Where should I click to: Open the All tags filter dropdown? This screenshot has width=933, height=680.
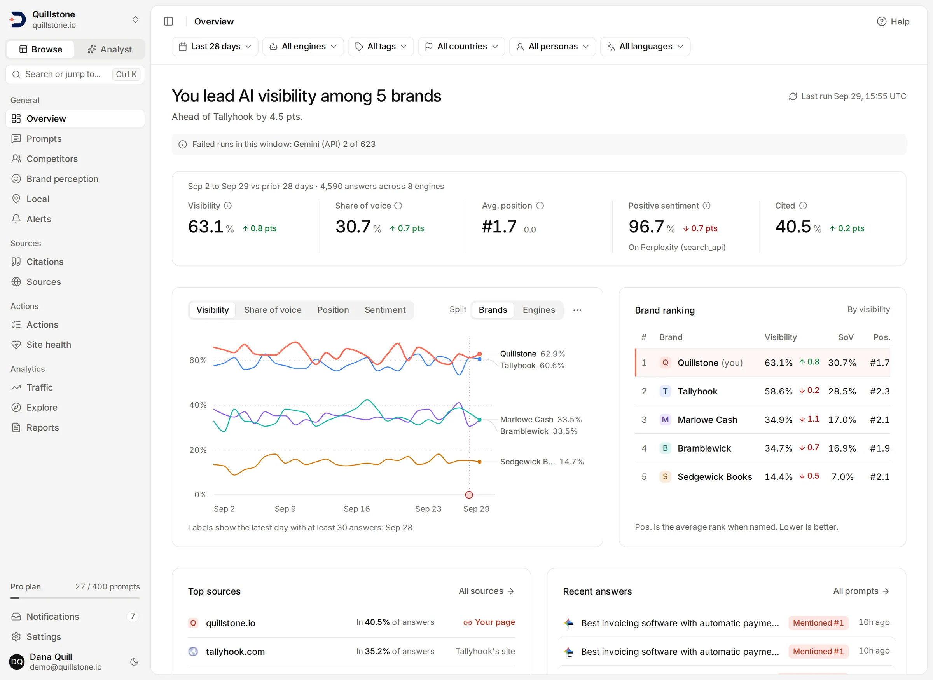click(x=381, y=47)
